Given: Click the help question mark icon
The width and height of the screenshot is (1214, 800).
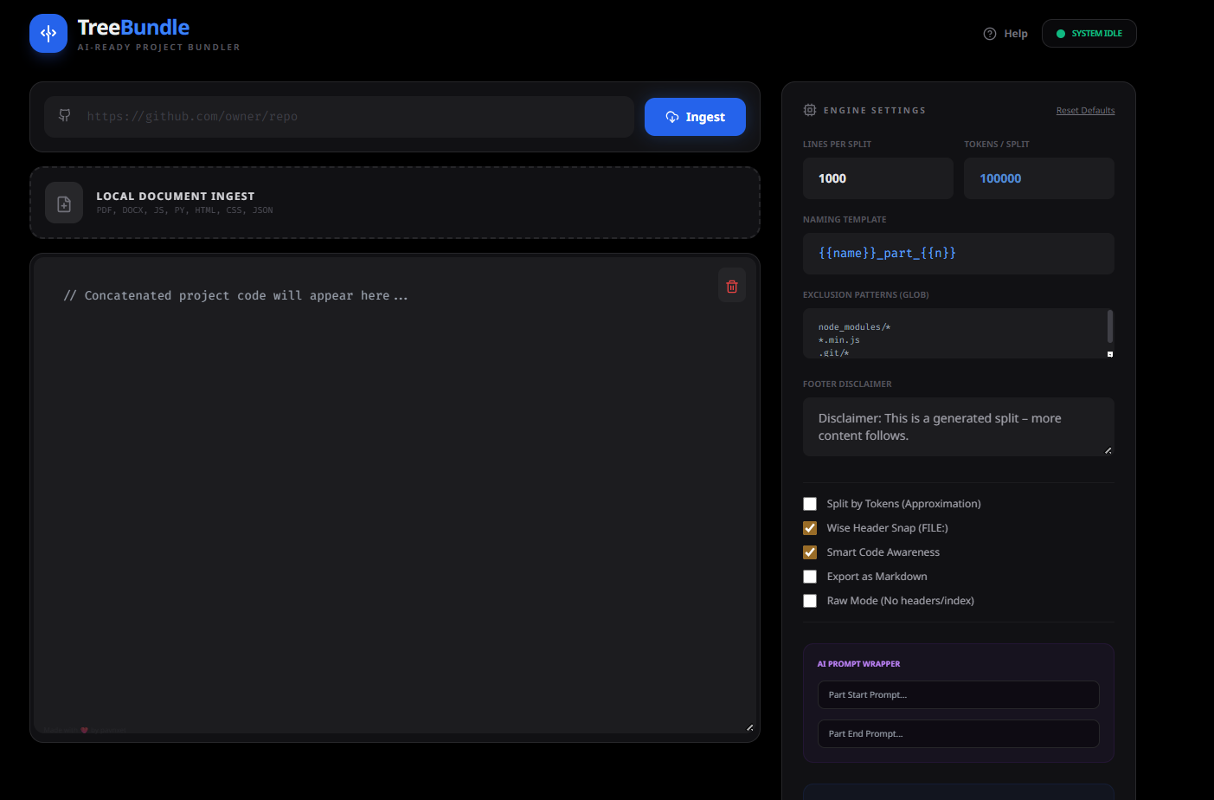Looking at the screenshot, I should click(990, 34).
